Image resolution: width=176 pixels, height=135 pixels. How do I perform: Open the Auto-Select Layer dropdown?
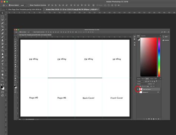[23, 5]
